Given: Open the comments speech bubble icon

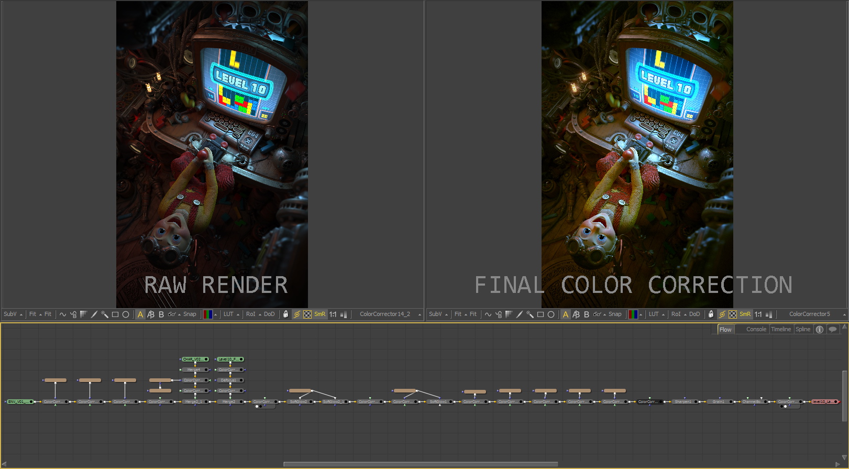Looking at the screenshot, I should coord(832,330).
